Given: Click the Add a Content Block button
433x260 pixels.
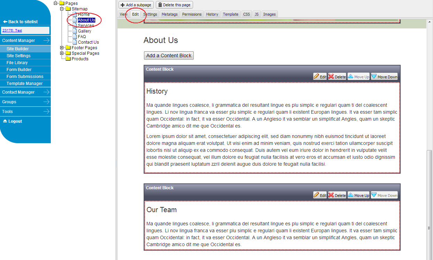Looking at the screenshot, I should 169,55.
